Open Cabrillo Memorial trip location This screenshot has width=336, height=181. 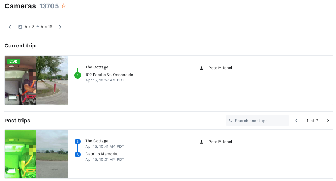[102, 154]
